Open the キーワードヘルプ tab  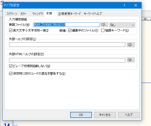click(x=92, y=14)
